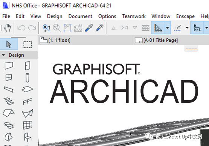Click the Element Transfer Settings icon
The image size is (209, 146).
click(78, 28)
